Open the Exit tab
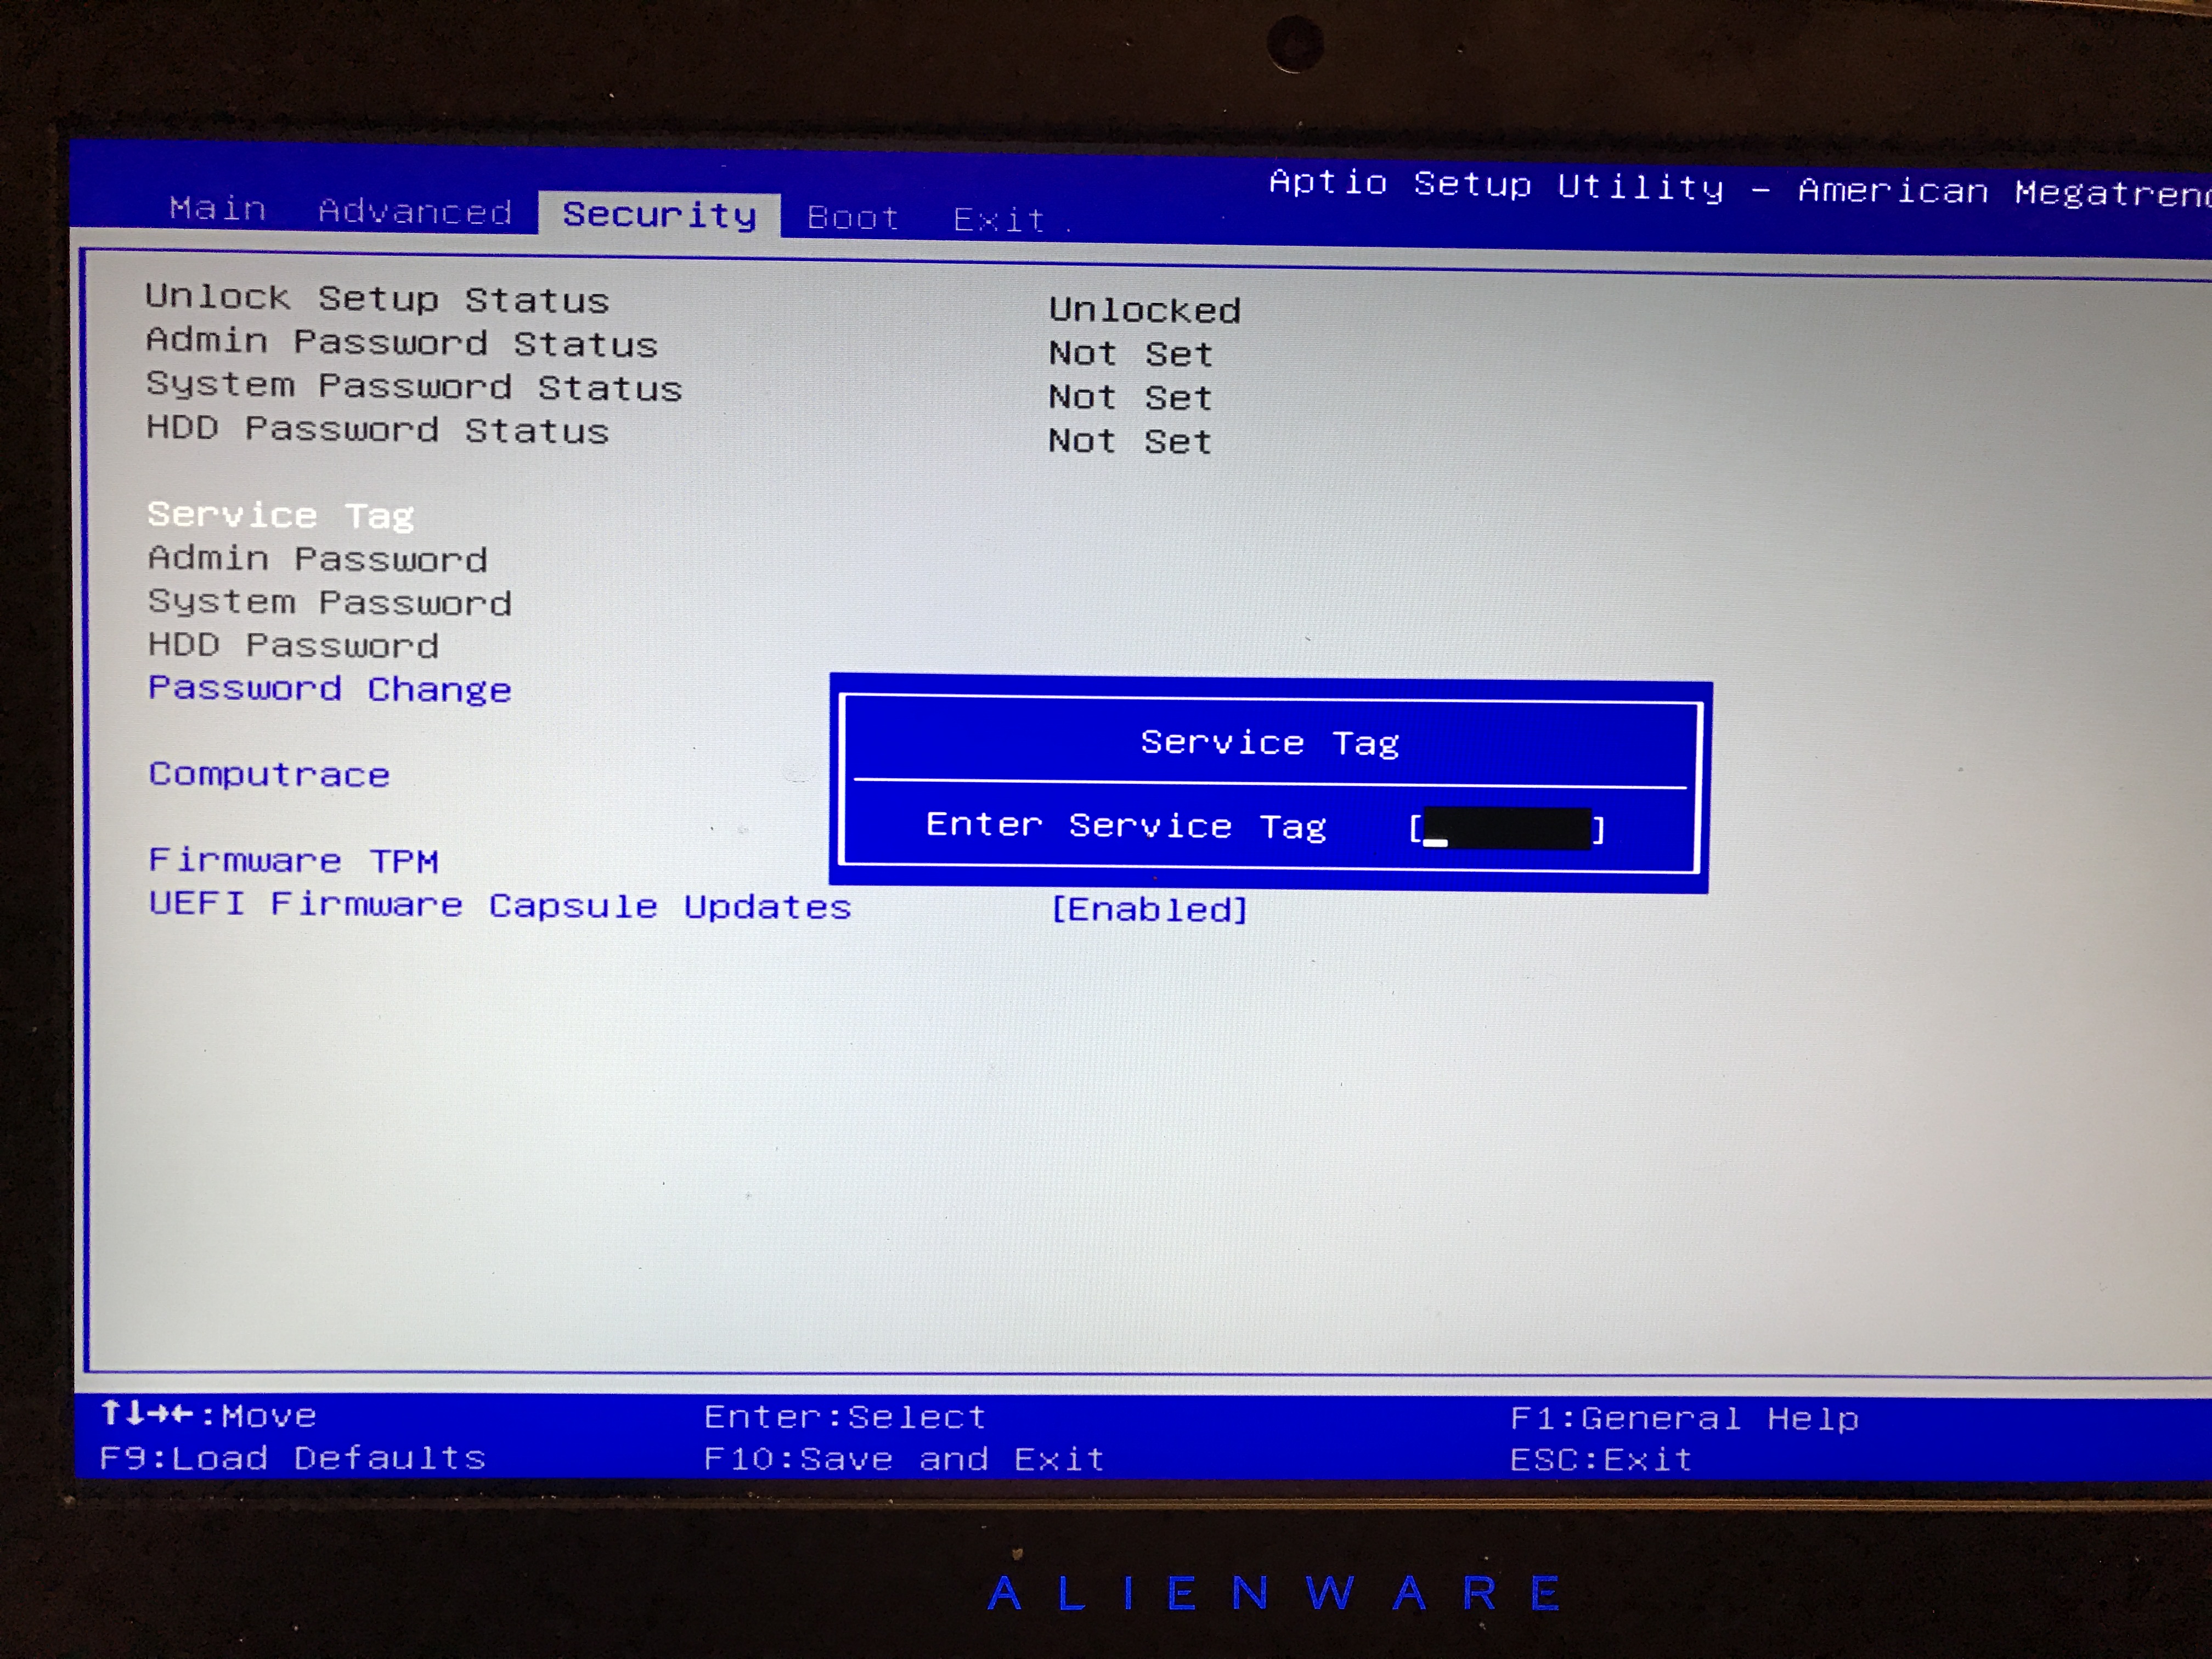Image resolution: width=2212 pixels, height=1659 pixels. (999, 220)
